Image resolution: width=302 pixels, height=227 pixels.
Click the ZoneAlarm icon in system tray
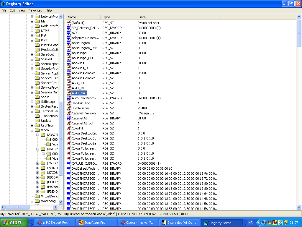pyautogui.click(x=274, y=223)
